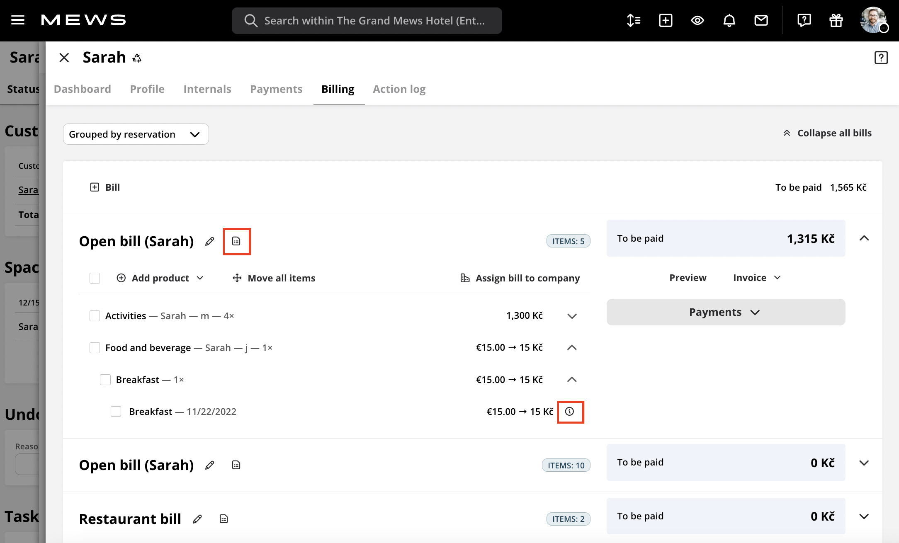Show info for Breakfast 11/22/2022 item
The width and height of the screenshot is (899, 543).
point(570,412)
